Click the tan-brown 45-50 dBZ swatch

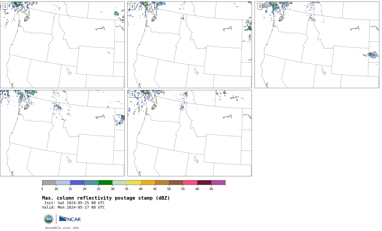click(x=162, y=183)
